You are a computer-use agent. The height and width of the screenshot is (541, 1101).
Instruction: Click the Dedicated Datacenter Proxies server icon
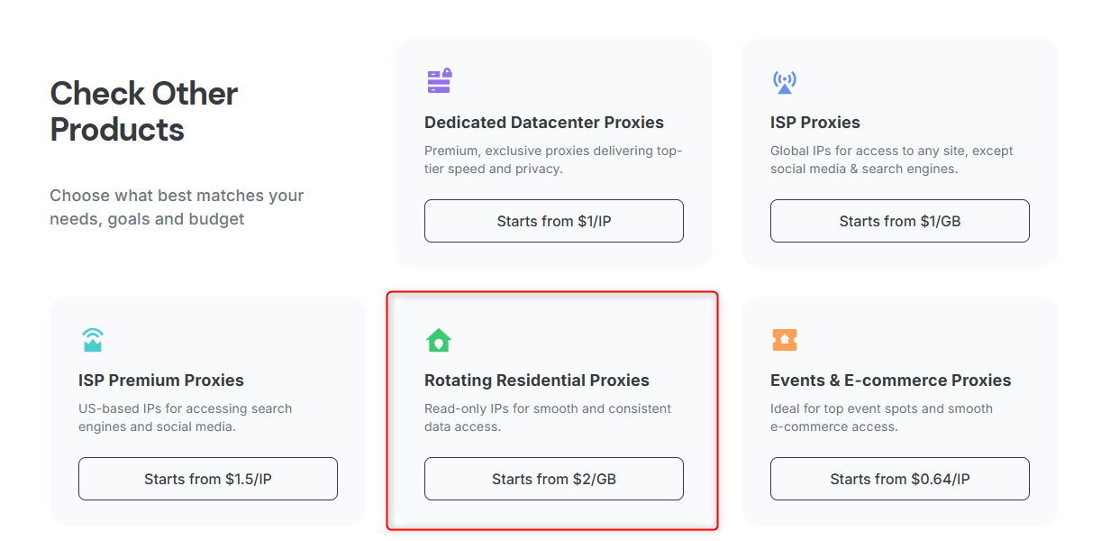point(439,81)
